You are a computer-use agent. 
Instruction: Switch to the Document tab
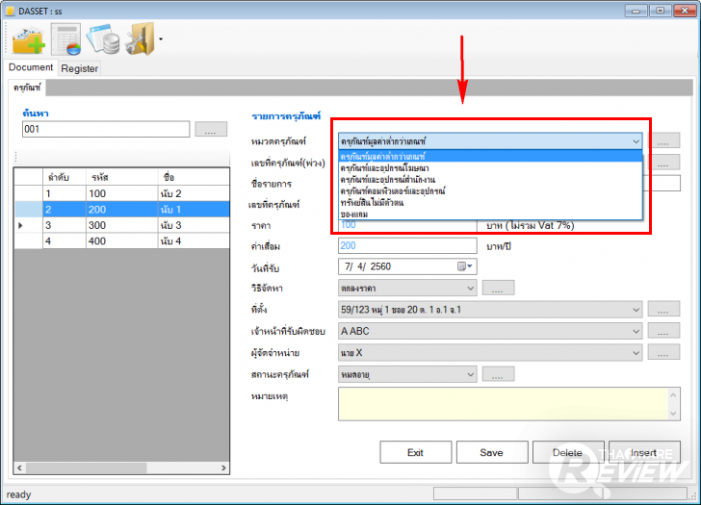coord(31,67)
